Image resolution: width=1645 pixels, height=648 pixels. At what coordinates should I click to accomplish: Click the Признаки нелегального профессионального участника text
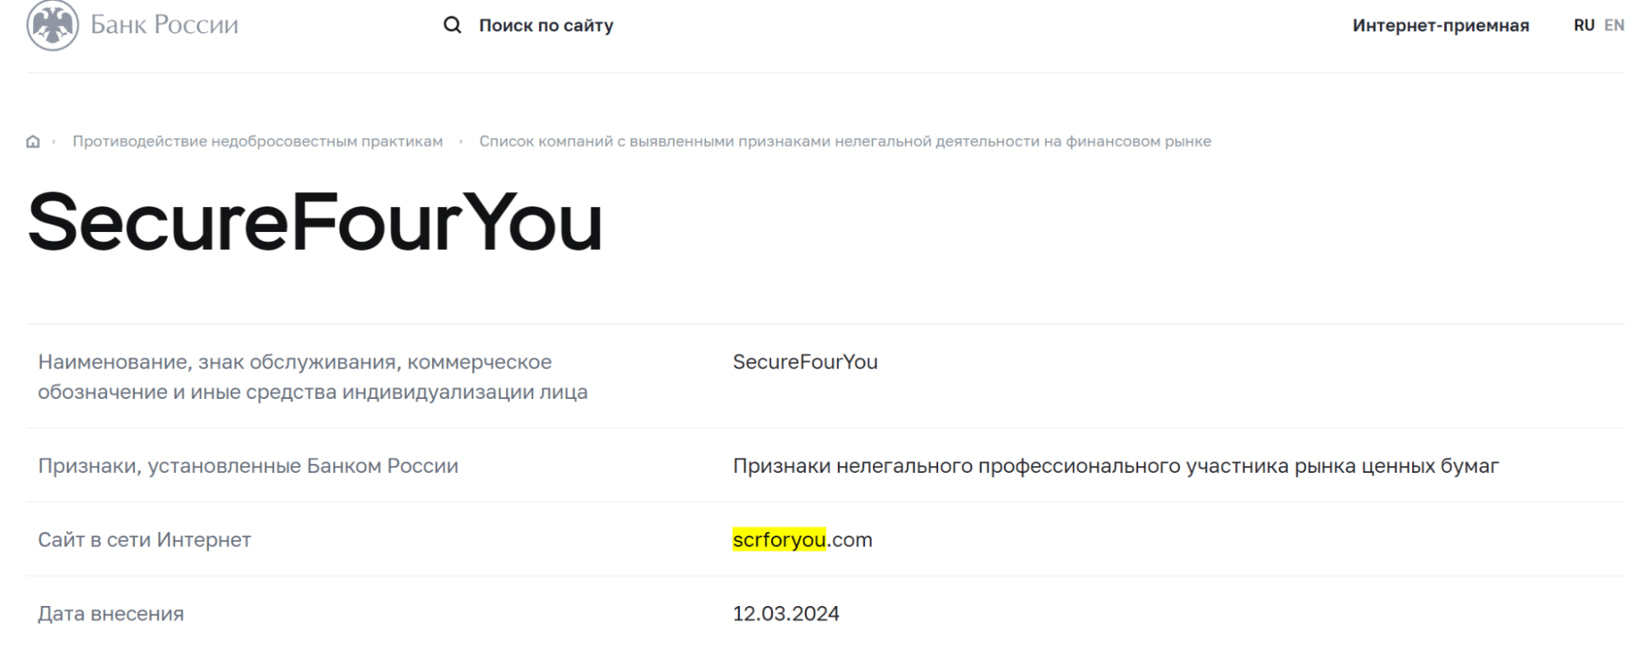pyautogui.click(x=1116, y=465)
